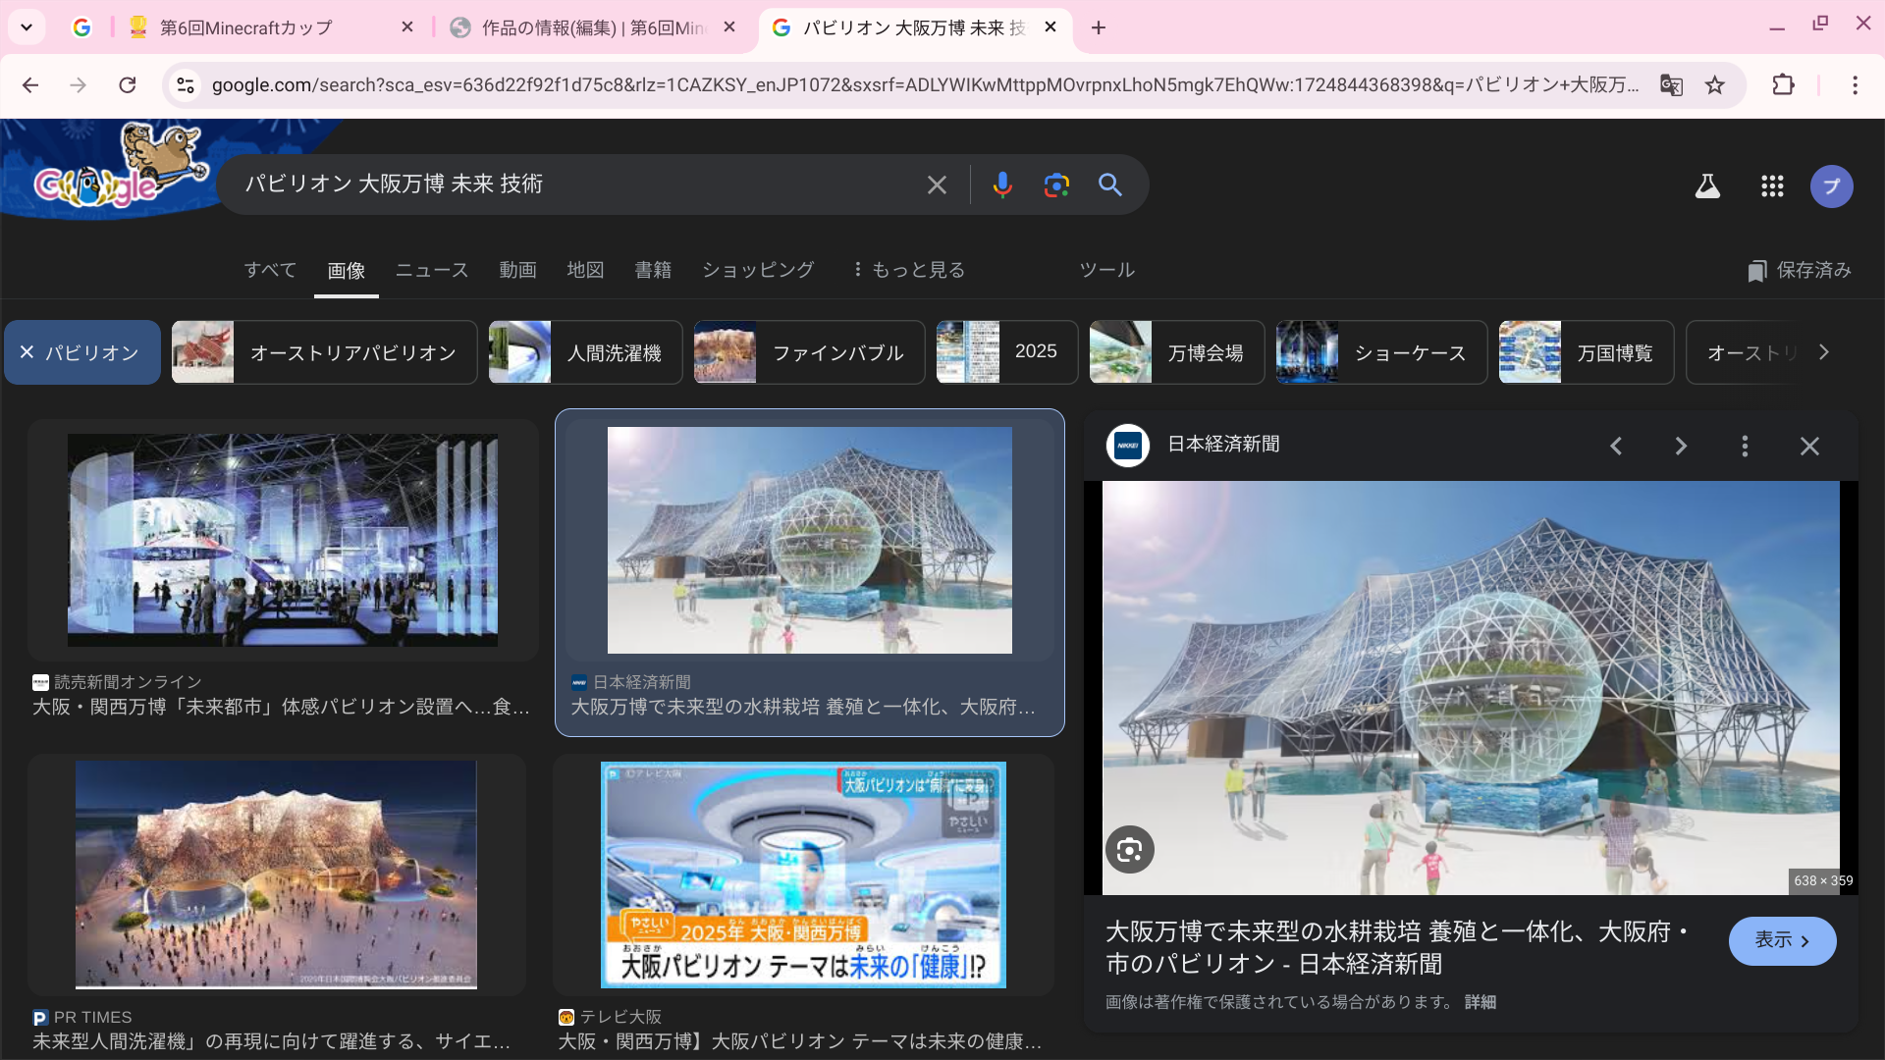Click the translate page icon
1885x1060 pixels.
[1671, 85]
